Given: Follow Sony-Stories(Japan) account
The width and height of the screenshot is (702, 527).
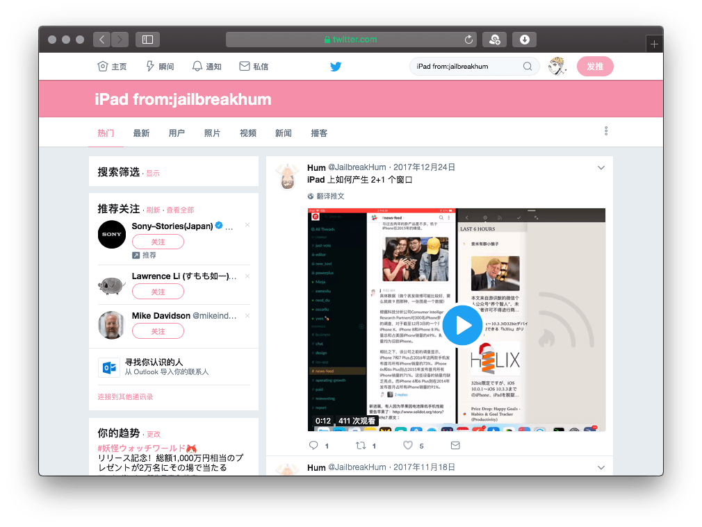Looking at the screenshot, I should click(158, 242).
